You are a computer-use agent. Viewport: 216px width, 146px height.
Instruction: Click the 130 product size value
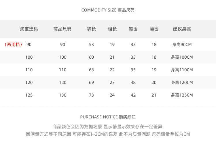tap(62, 95)
